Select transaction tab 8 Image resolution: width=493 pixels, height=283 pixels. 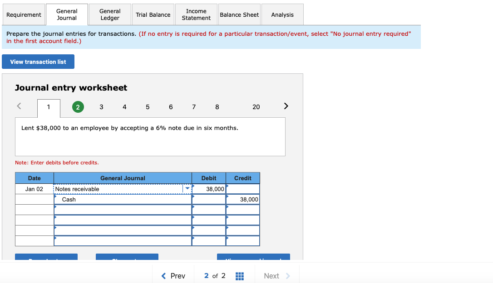(x=217, y=107)
